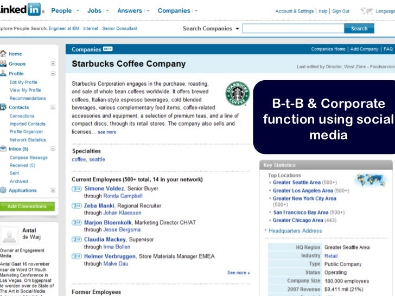The image size is (395, 296).
Task: Open Connections under Contacts
Action: (22, 116)
